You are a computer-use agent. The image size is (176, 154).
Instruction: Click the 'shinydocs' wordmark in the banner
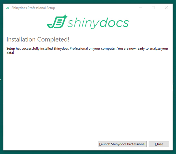[98, 23]
